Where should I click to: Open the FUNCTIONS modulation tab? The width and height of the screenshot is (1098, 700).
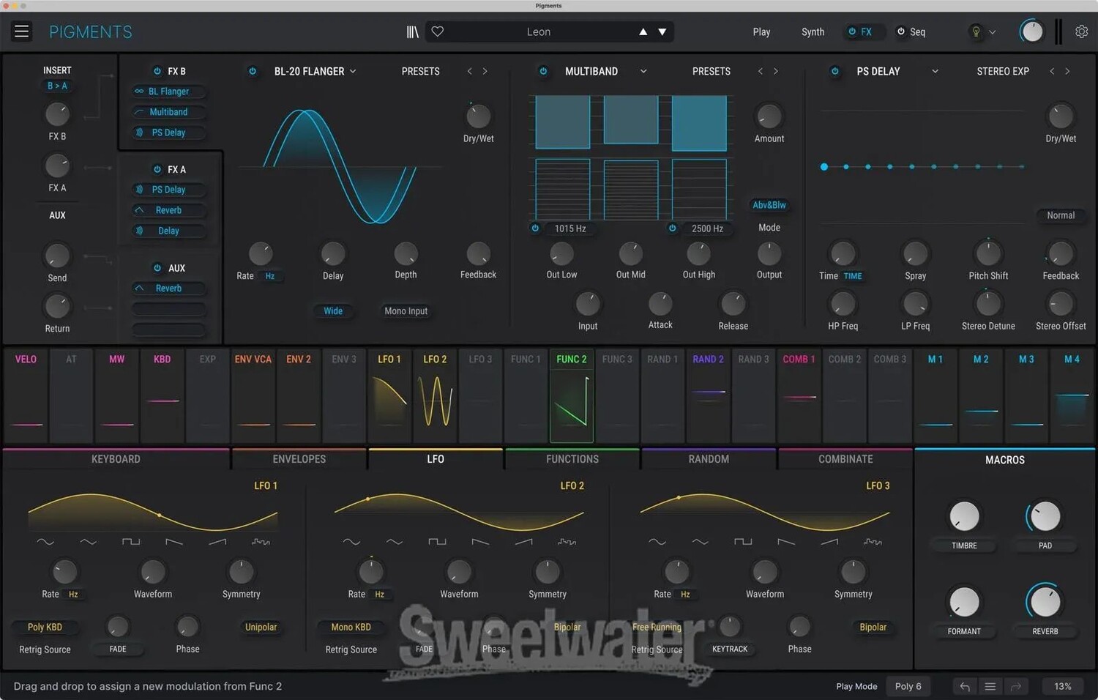(572, 459)
